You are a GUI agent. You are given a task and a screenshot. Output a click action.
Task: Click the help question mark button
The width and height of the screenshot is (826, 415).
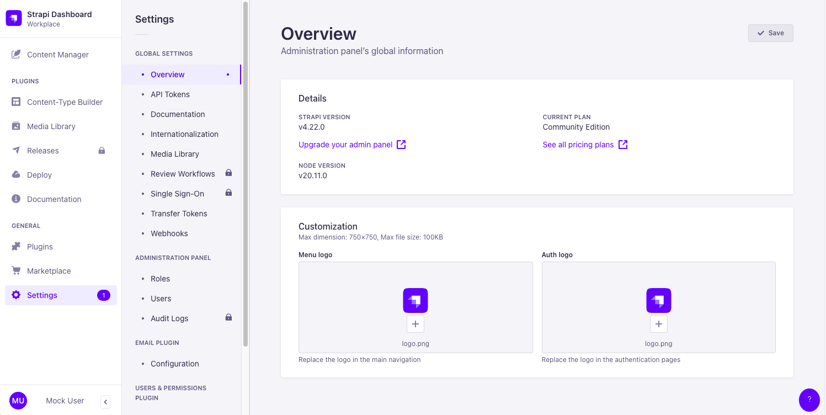click(x=809, y=400)
